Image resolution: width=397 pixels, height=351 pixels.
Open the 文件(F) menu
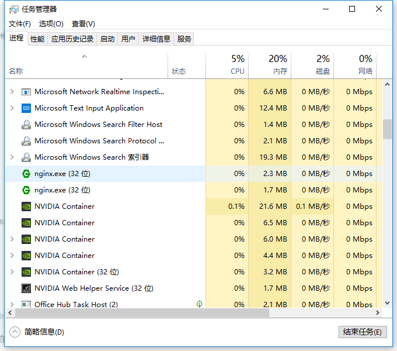tap(19, 24)
